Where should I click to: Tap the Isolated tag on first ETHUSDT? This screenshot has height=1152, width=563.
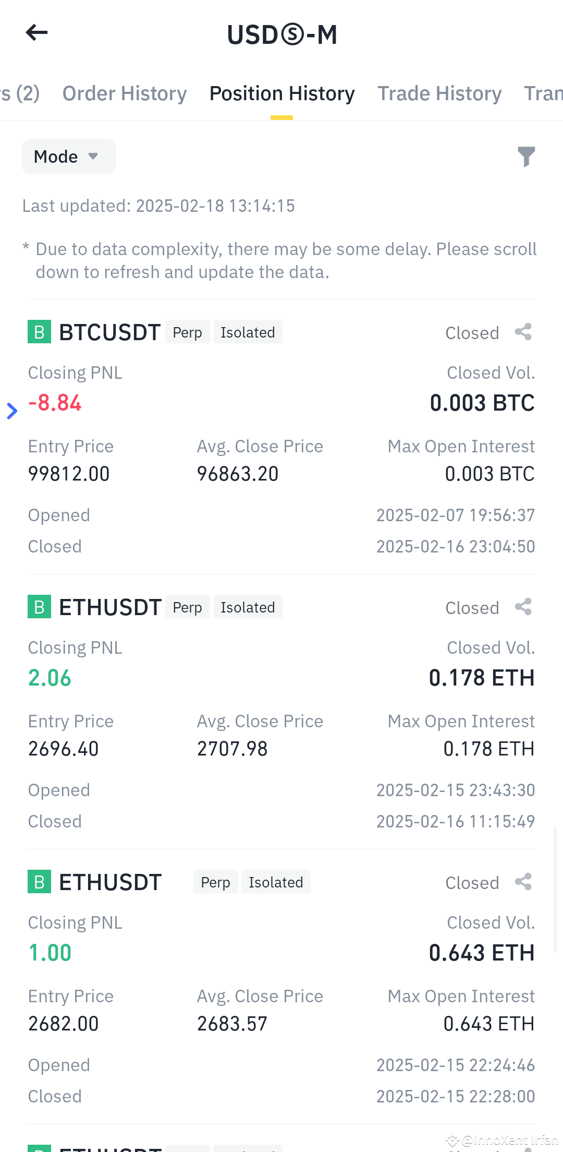pyautogui.click(x=248, y=607)
